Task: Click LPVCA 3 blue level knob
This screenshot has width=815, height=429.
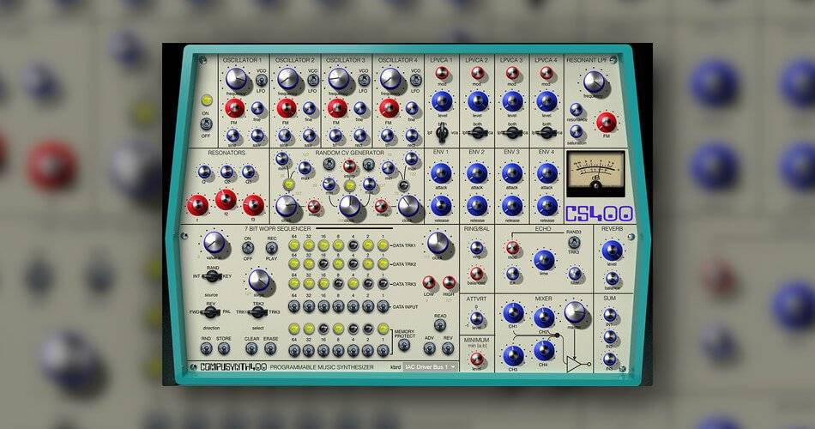Action: [512, 101]
